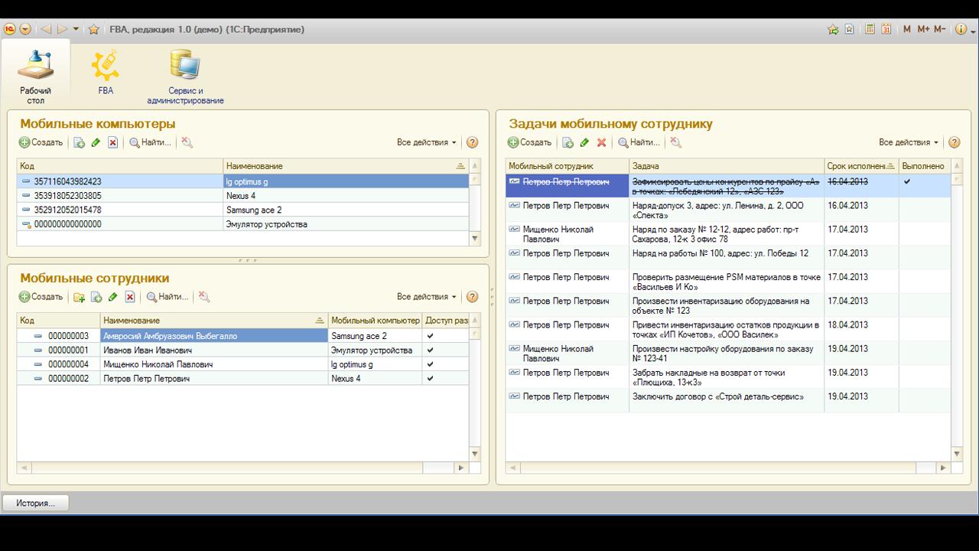Image resolution: width=979 pixels, height=551 pixels.
Task: Open the calculator icon in title bar
Action: (870, 29)
